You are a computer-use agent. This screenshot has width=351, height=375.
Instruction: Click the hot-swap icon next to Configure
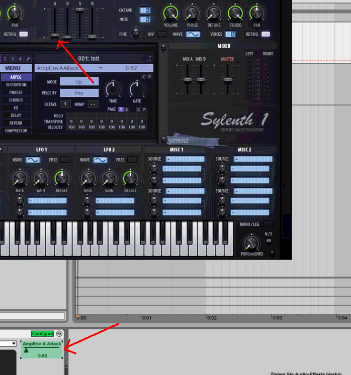(59, 333)
